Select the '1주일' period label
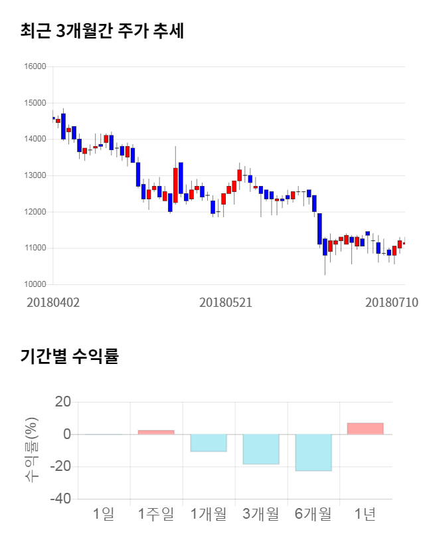Screen dimensions: 425x538 [x=156, y=513]
